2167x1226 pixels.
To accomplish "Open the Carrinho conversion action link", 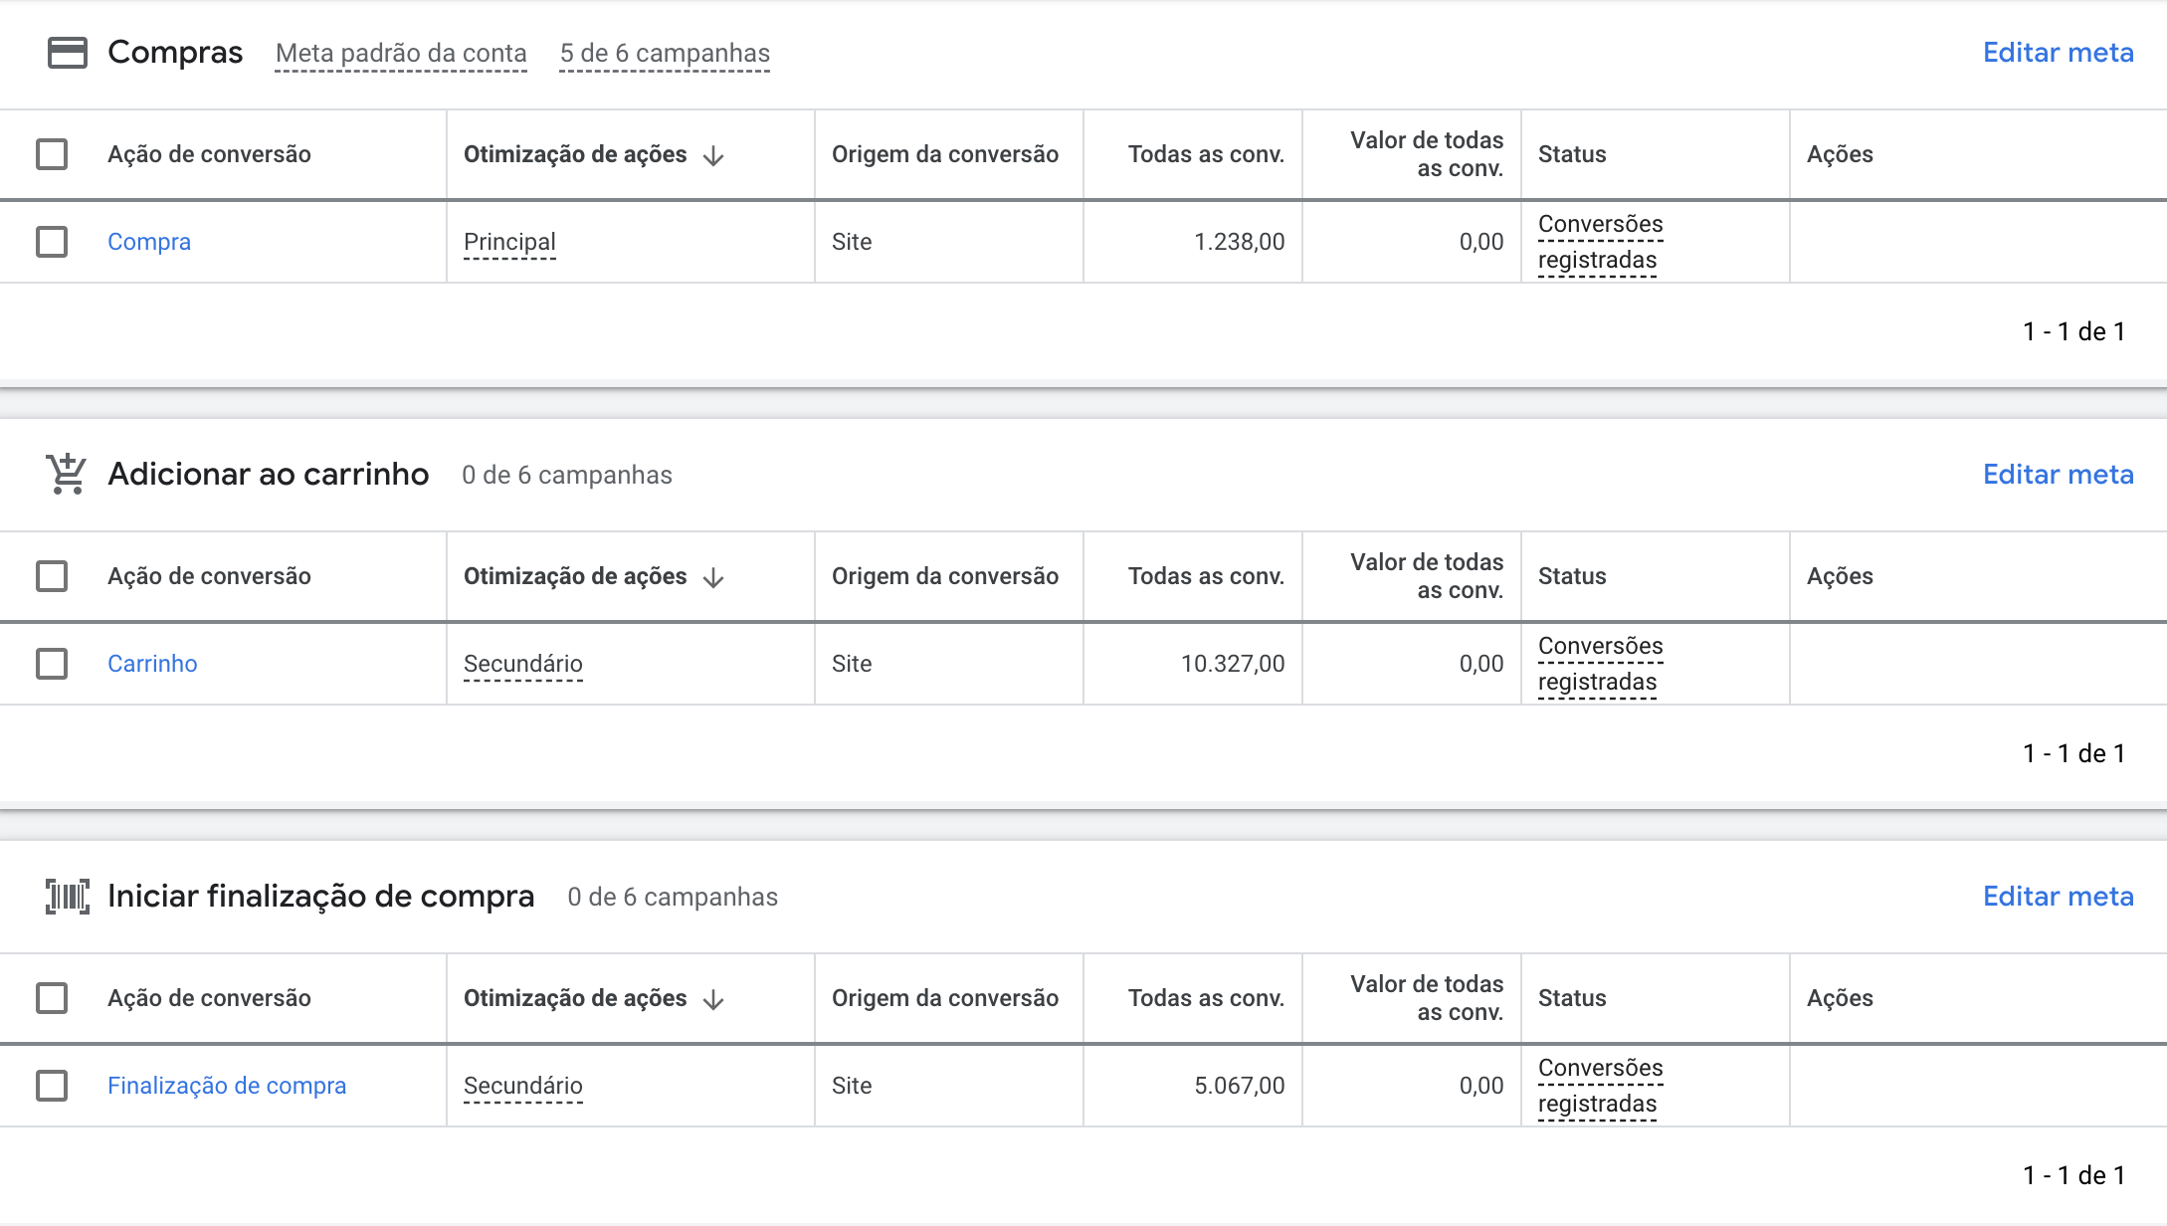I will pos(152,664).
